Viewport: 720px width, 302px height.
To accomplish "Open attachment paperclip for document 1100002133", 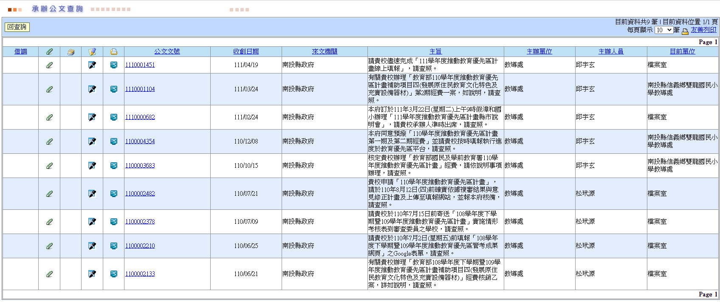I will point(49,274).
